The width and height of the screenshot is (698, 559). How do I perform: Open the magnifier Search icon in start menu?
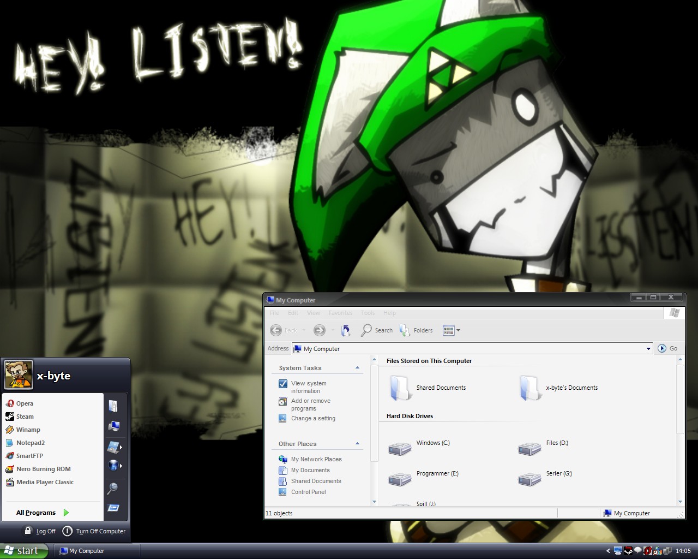coord(113,488)
